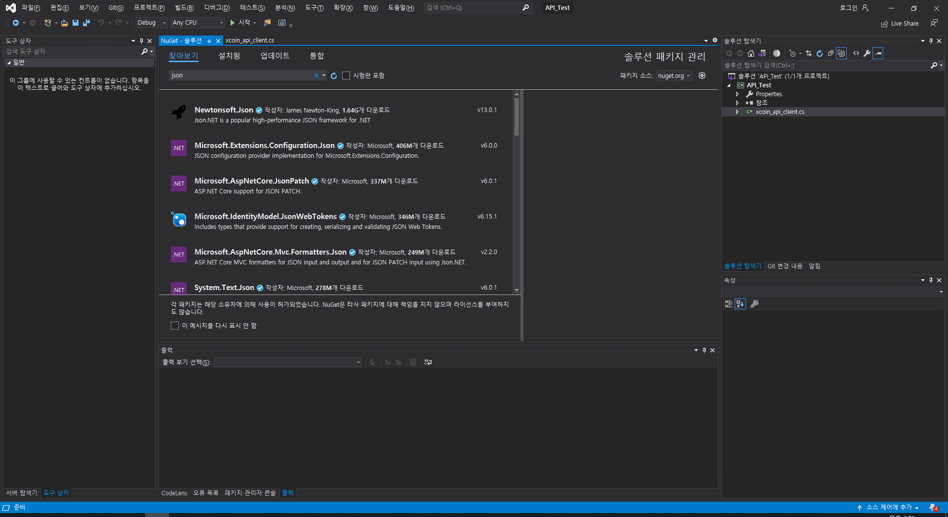Open the Debug configuration dropdown

pyautogui.click(x=152, y=23)
